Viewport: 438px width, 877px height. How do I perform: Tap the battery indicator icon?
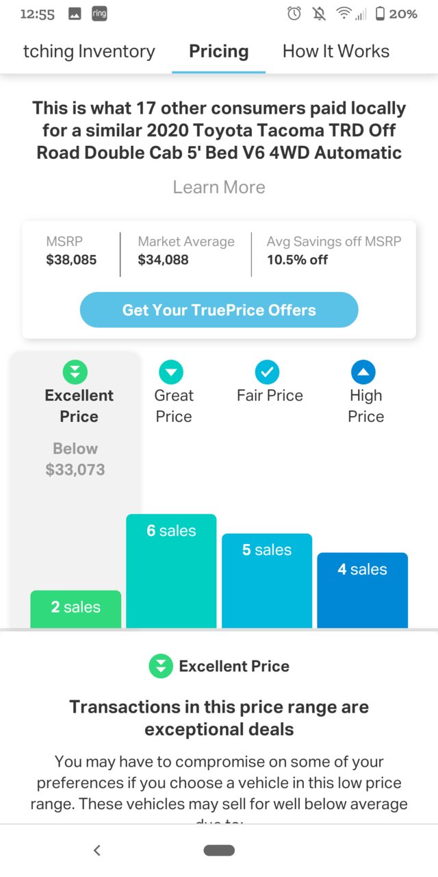point(381,14)
